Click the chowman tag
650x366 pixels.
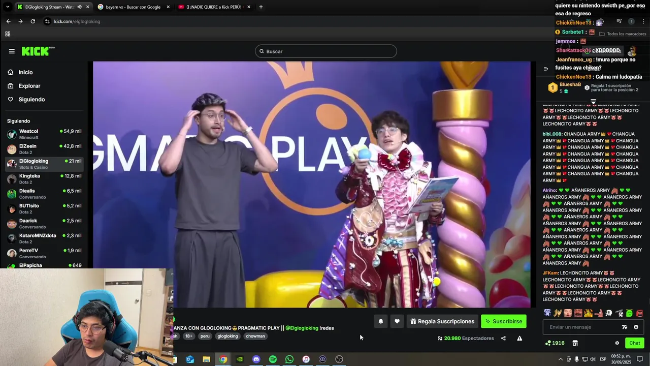point(255,336)
